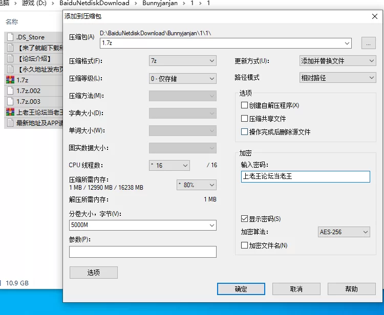Close the 添加到压缩包 dialog
The height and width of the screenshot is (315, 384).
[374, 16]
